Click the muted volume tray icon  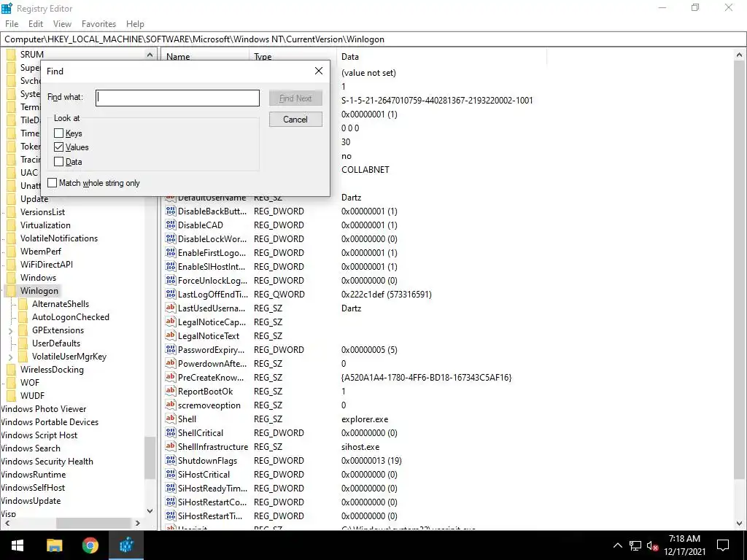(651, 545)
